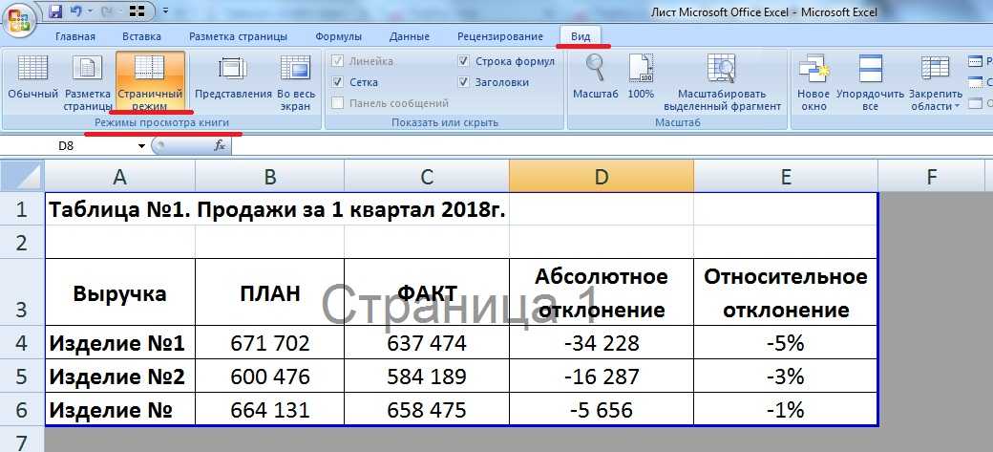
Task: Open the Рецензирование tab
Action: click(x=500, y=36)
